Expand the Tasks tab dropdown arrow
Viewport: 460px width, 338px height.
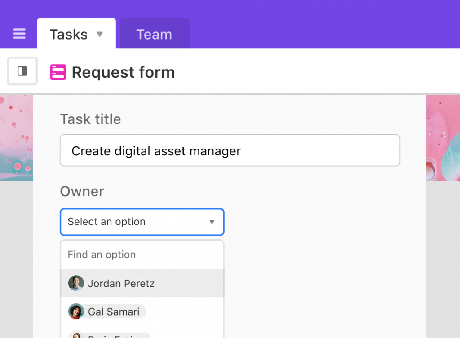(x=100, y=34)
